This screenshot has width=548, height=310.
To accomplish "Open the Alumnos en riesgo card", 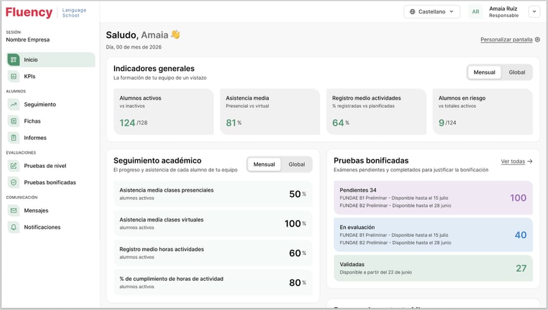I will pyautogui.click(x=483, y=111).
